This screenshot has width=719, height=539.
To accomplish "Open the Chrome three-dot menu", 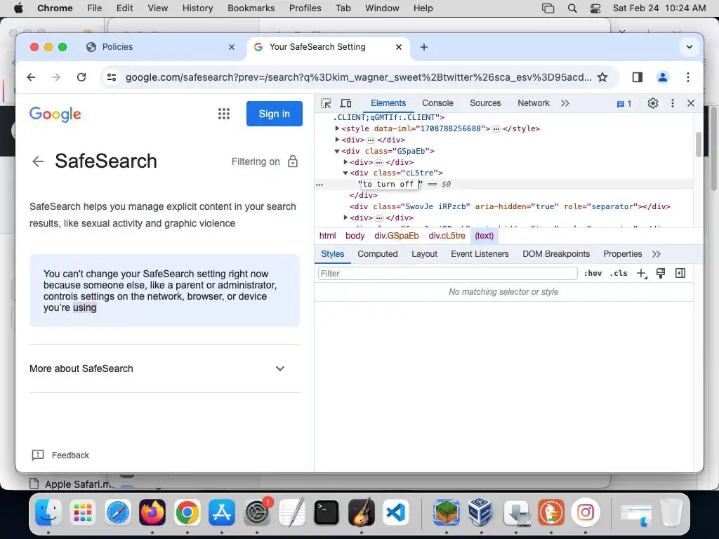I will 688,77.
